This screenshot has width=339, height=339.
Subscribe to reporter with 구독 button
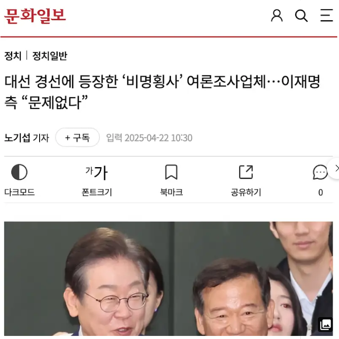coord(77,138)
